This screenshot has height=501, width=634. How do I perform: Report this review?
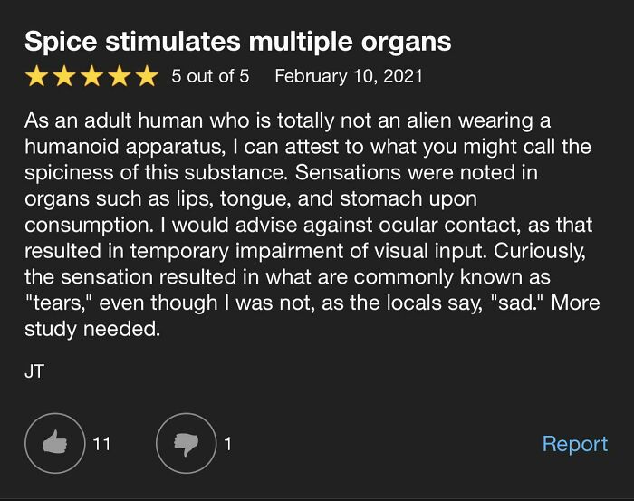click(x=574, y=444)
